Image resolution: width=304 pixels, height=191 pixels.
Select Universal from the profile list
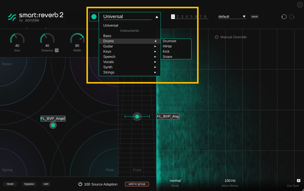coord(111,25)
